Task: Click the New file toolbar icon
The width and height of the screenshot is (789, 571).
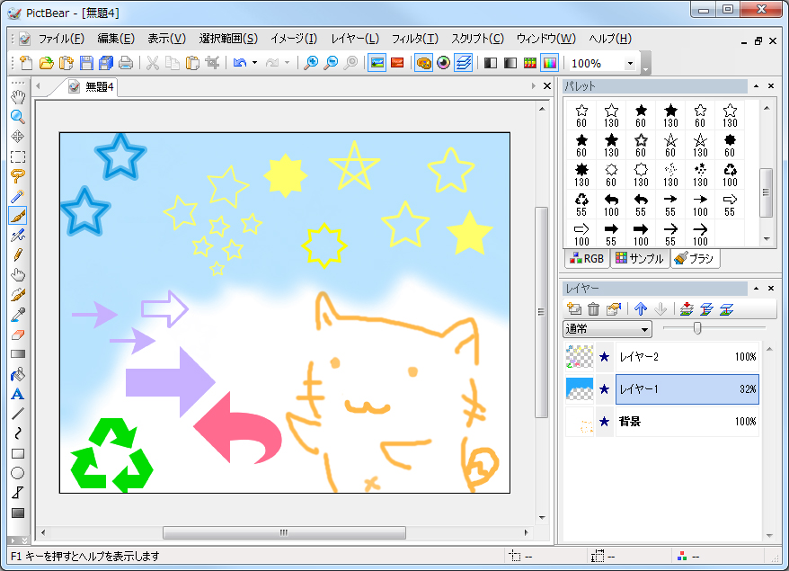Action: click(26, 63)
